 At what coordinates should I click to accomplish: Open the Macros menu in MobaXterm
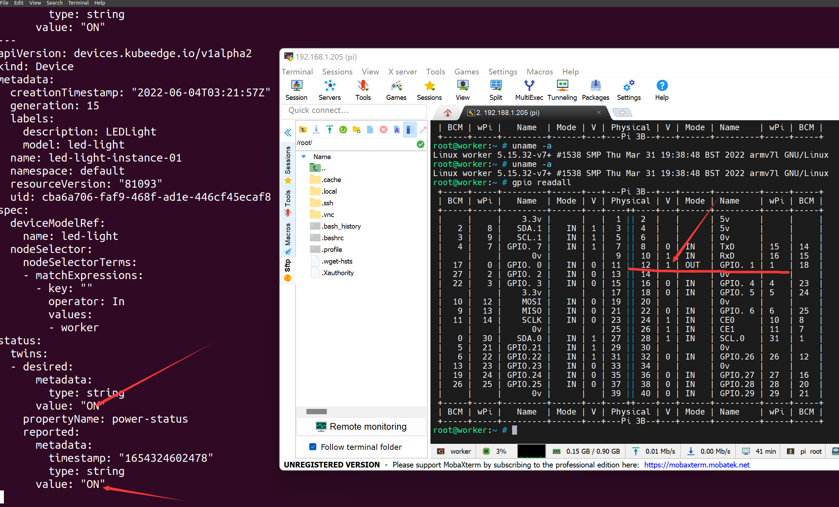click(x=540, y=72)
